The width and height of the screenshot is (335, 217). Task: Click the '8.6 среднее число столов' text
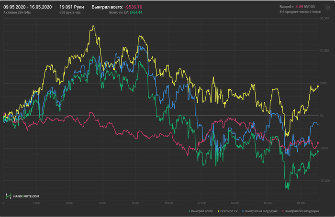(300, 12)
